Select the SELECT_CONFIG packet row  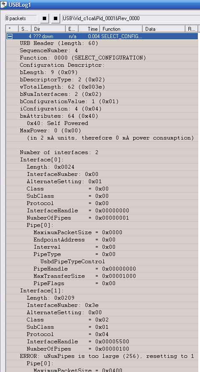click(102, 36)
